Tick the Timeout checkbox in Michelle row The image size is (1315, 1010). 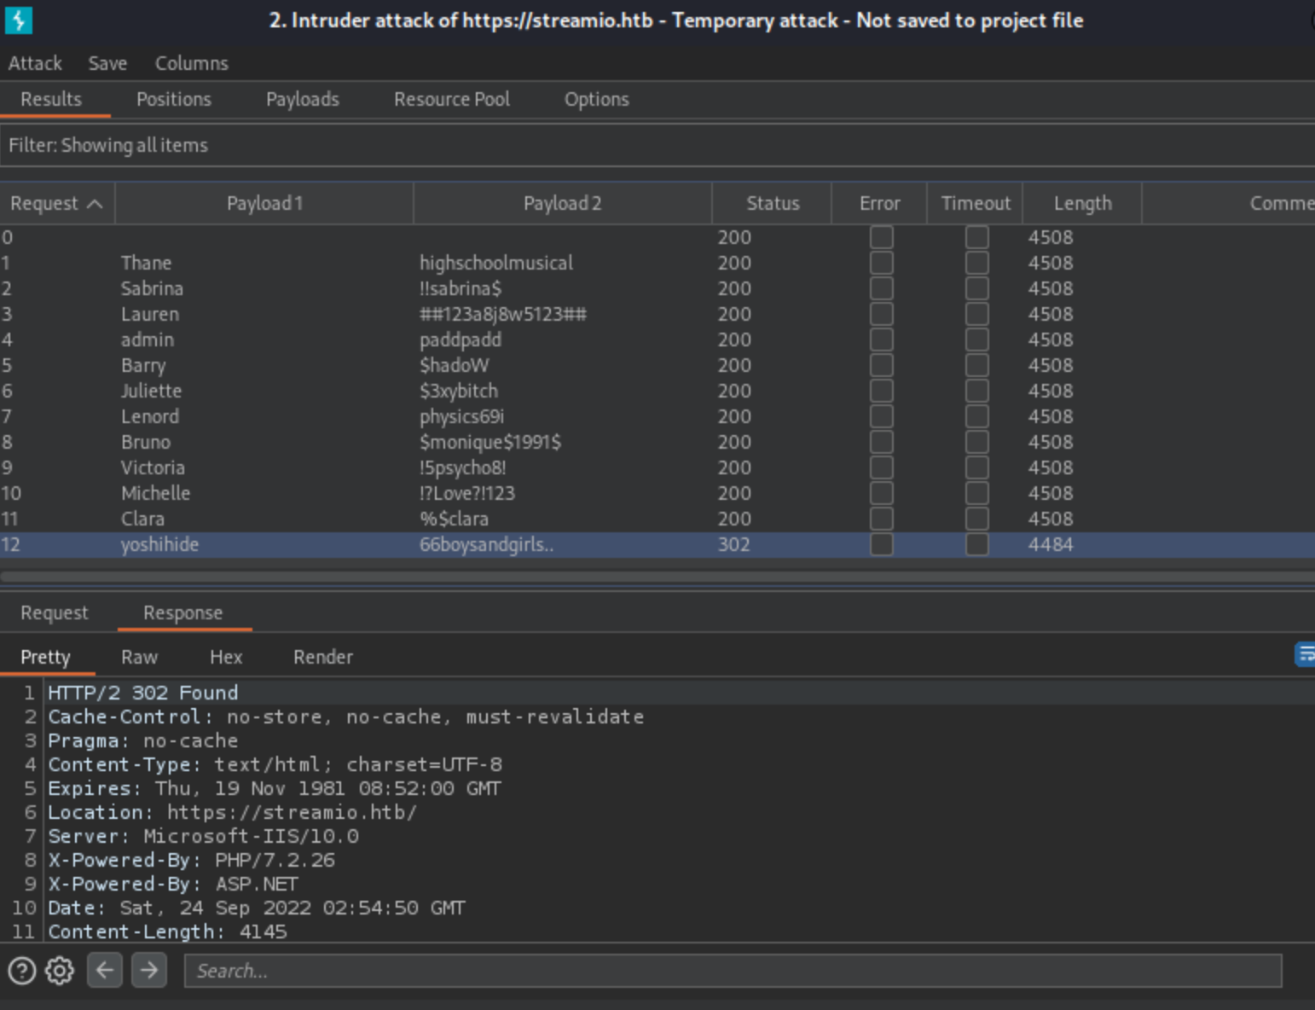click(x=977, y=493)
